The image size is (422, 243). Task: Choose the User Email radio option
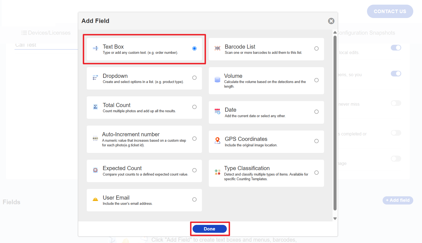pos(194,200)
